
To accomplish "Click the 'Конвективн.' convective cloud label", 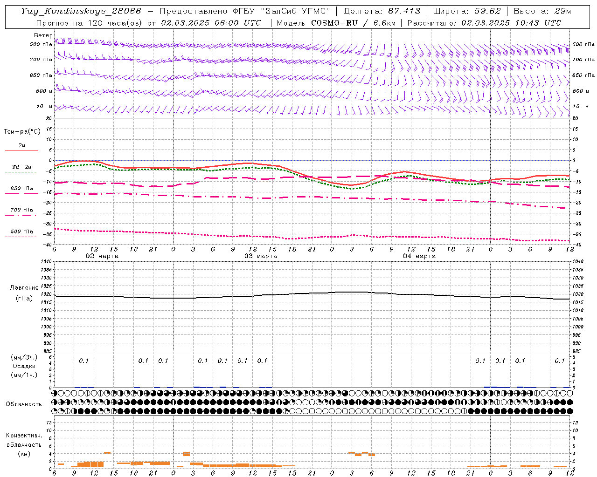I will click(24, 436).
